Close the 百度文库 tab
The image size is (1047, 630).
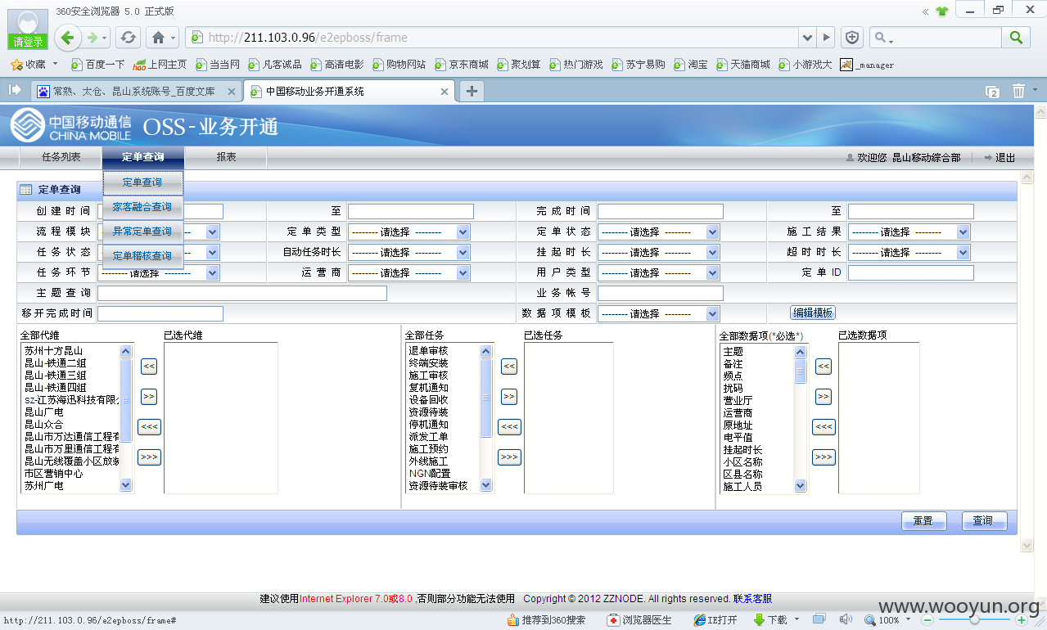click(x=232, y=92)
